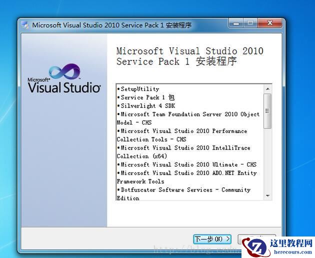
Task: Select the Silverlight 4 SDK entry
Action: 146,106
